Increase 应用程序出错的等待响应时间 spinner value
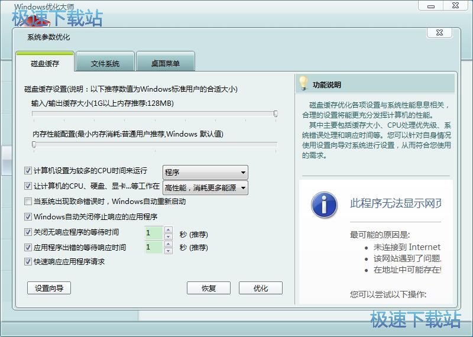473x337 pixels. 169,244
